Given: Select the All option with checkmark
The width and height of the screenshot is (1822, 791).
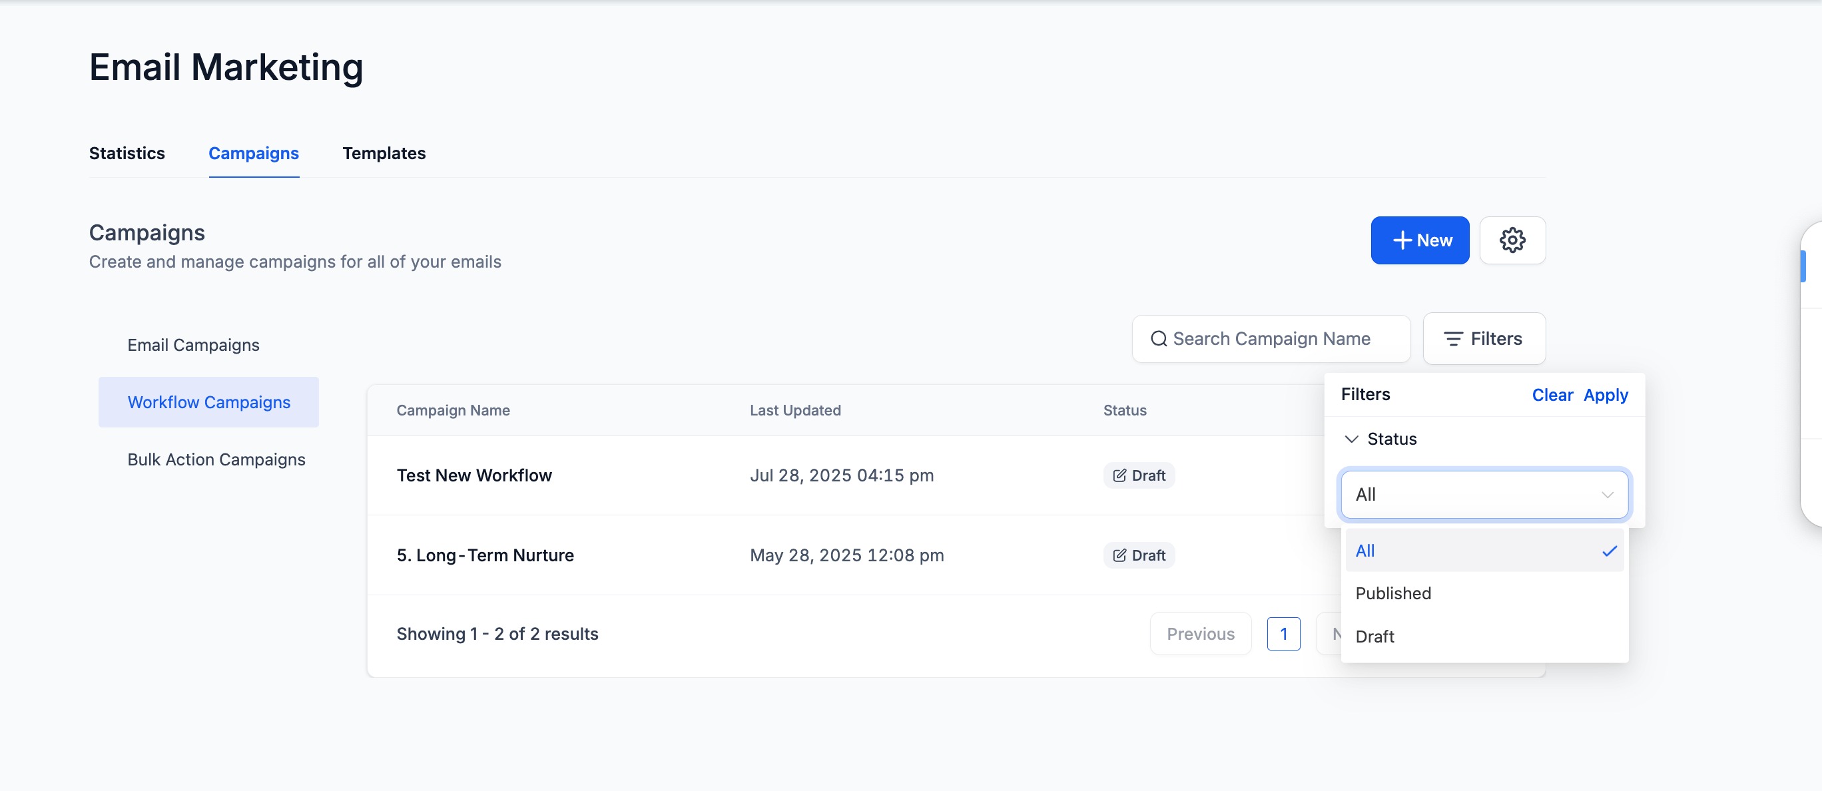Looking at the screenshot, I should (1484, 551).
